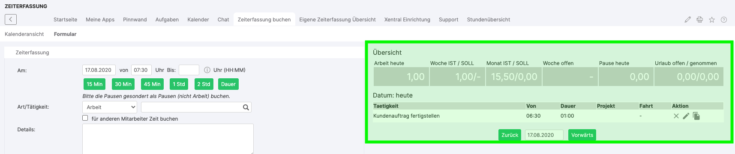Click the 30 Min button

[123, 84]
